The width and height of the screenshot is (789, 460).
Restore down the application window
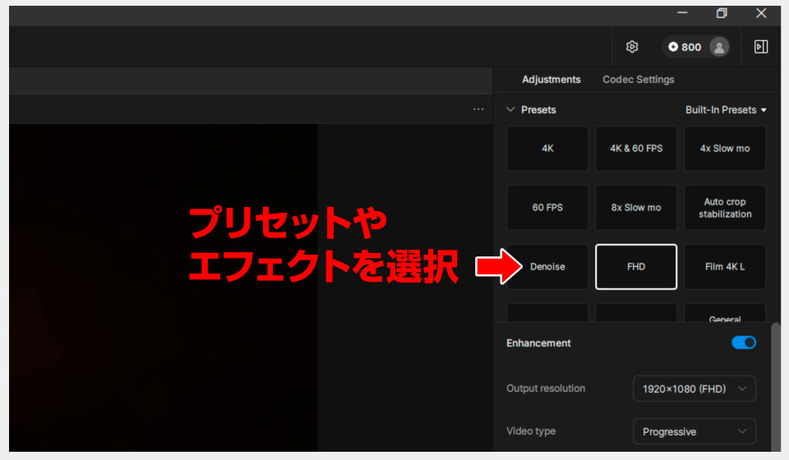point(722,13)
